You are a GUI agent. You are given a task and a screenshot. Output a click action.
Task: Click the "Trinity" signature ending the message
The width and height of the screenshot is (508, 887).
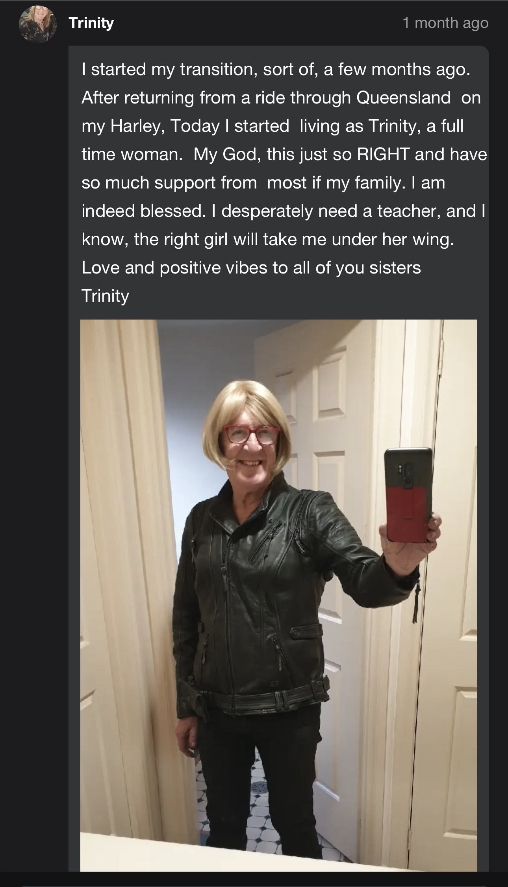pyautogui.click(x=105, y=296)
